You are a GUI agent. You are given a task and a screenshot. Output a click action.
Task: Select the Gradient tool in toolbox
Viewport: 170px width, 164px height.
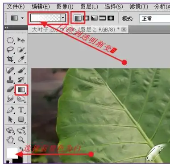click(21, 89)
